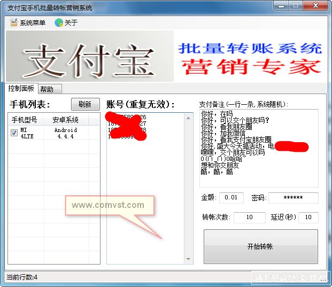
Task: Click the account list scroll-down arrow
Action: click(x=188, y=259)
